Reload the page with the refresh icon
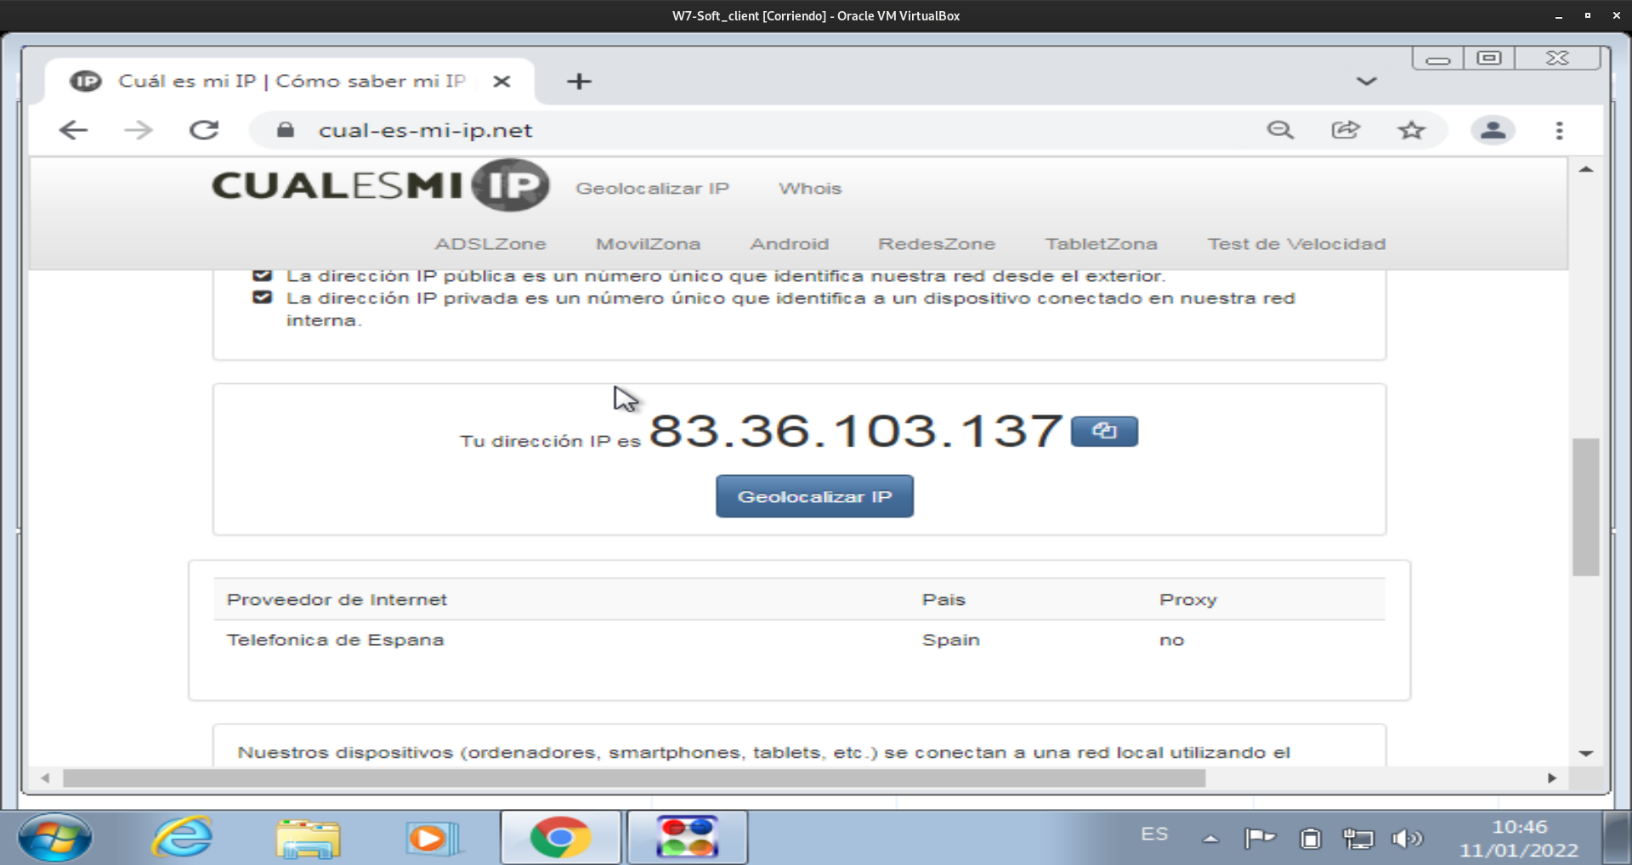This screenshot has height=865, width=1632. pyautogui.click(x=204, y=130)
